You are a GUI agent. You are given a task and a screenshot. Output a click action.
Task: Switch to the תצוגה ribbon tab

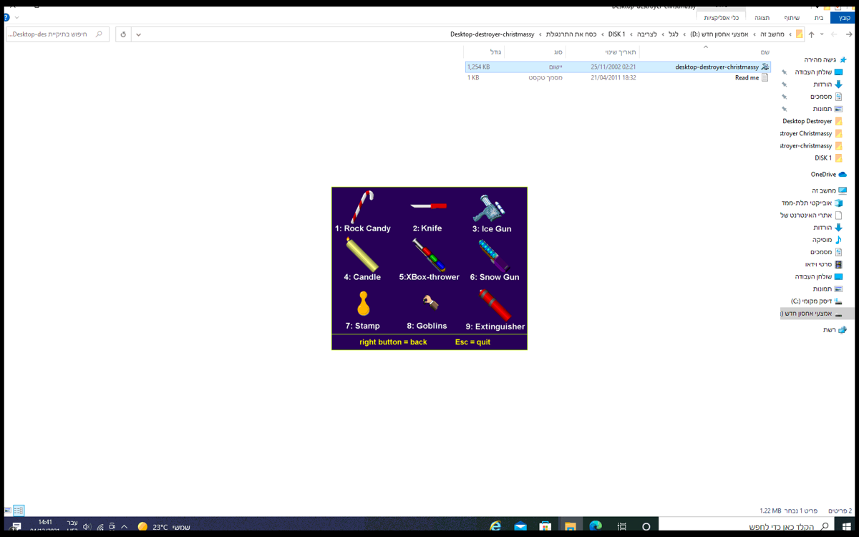762,18
